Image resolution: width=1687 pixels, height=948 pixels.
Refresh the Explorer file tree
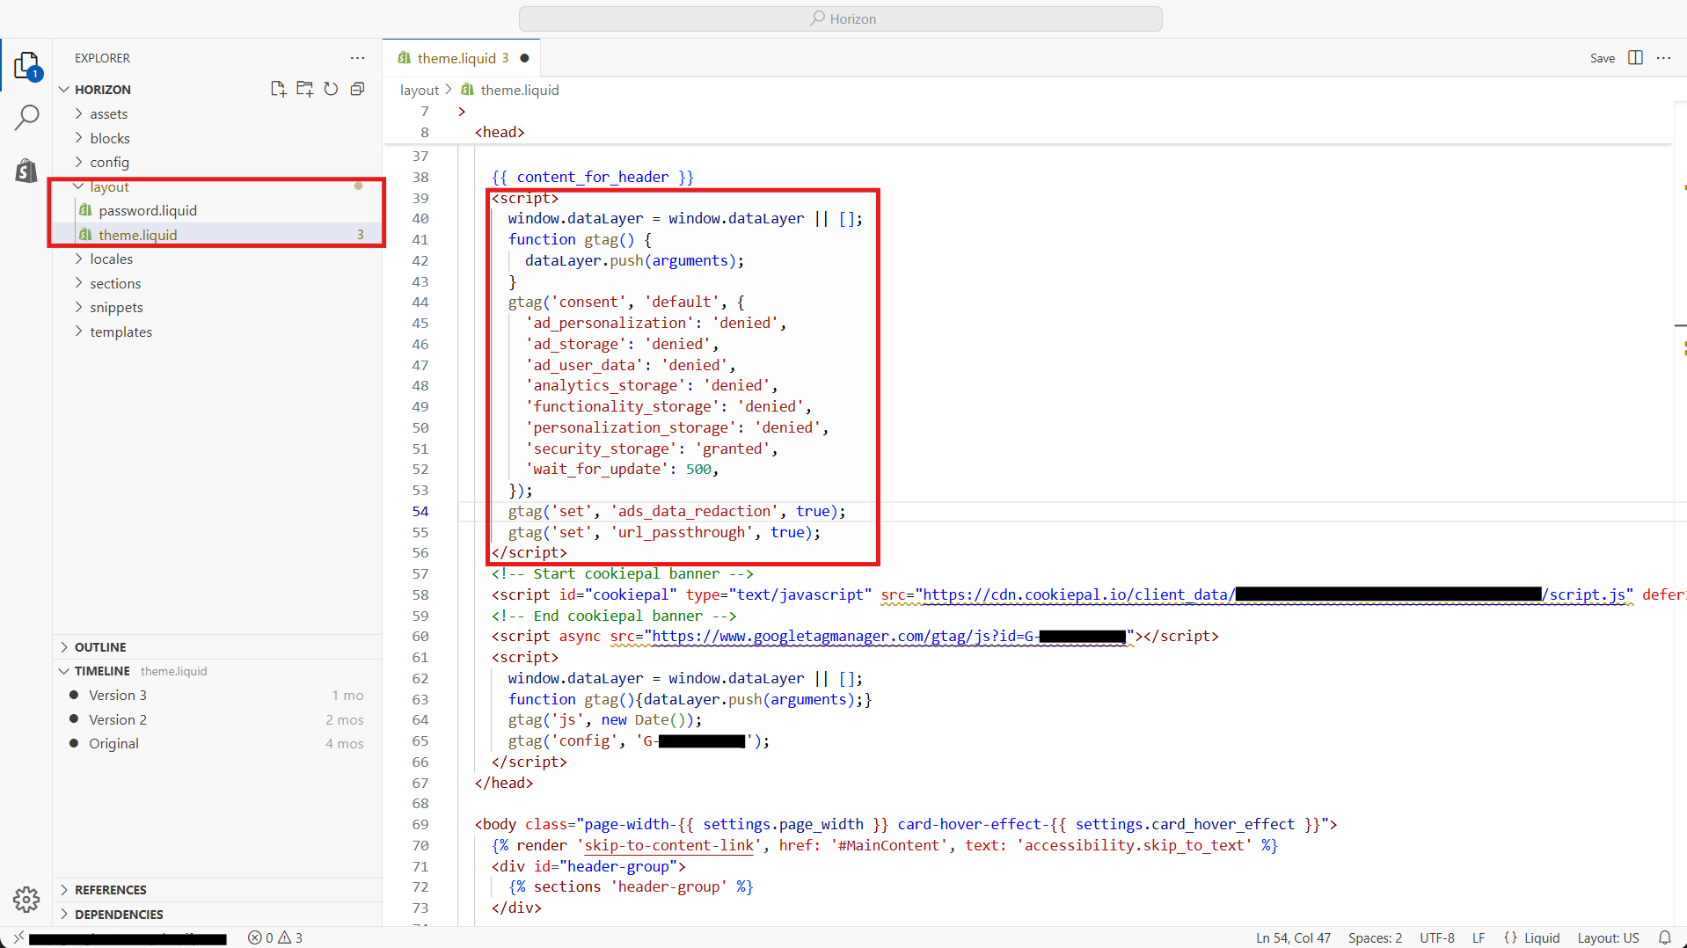click(331, 89)
